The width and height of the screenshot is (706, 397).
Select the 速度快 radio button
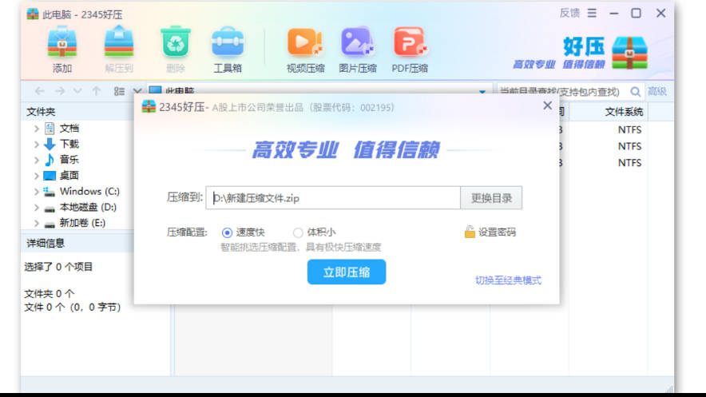click(227, 232)
